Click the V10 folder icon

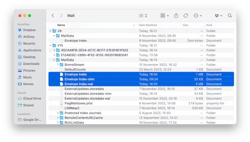pyautogui.click(x=54, y=45)
